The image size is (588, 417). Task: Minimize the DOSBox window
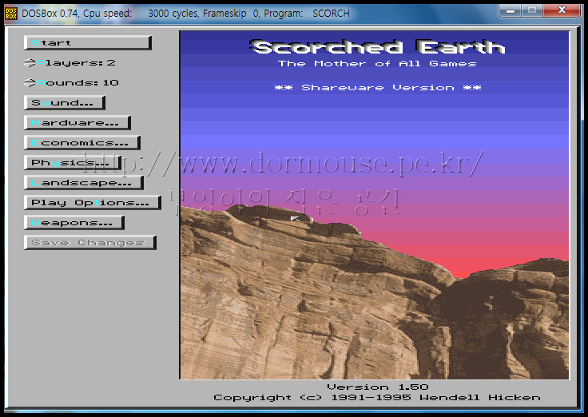(510, 10)
